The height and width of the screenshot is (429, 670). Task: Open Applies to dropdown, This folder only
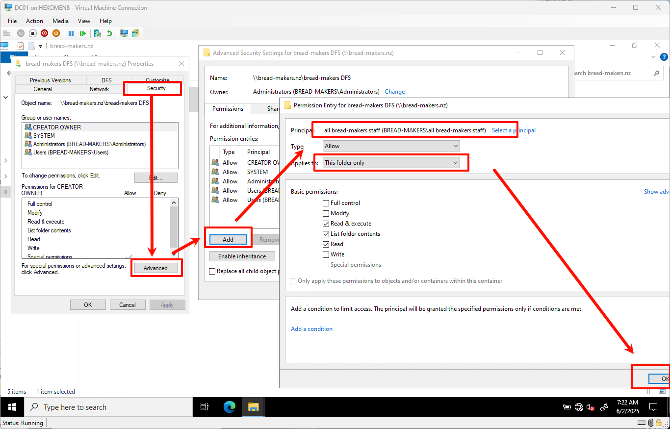[391, 163]
